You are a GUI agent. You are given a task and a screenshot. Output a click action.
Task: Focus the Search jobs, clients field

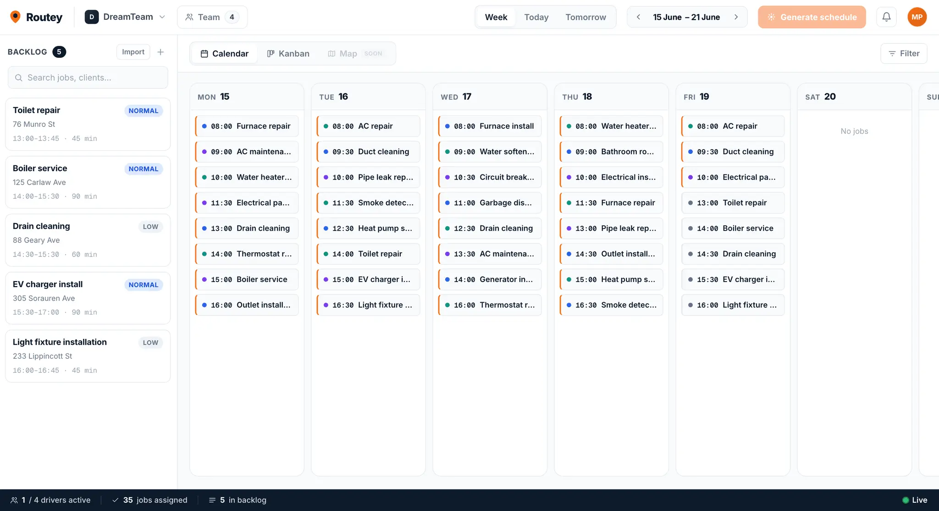[x=88, y=77]
